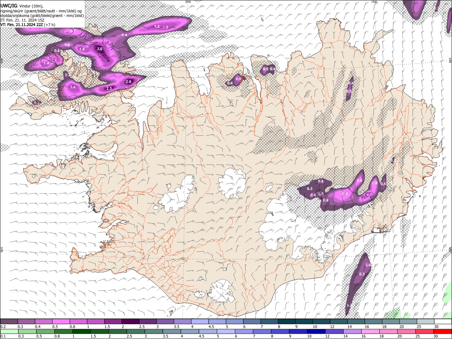Click the darkest blue swatch in the bottom legend row
This screenshot has width=452, height=339.
(316, 331)
